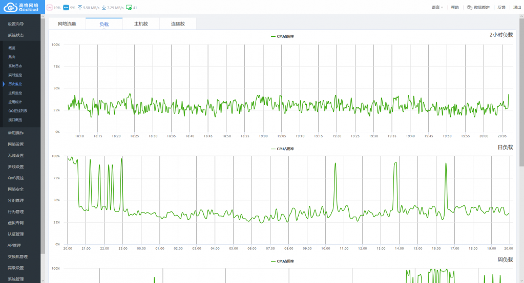The image size is (524, 283).
Task: Click the 退出 logout link
Action: pos(517,7)
